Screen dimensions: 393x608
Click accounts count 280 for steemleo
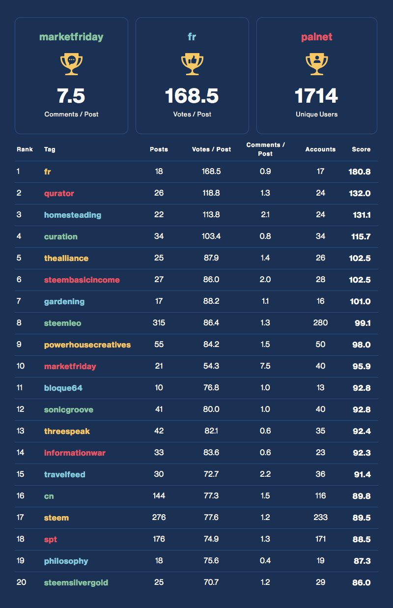point(320,323)
